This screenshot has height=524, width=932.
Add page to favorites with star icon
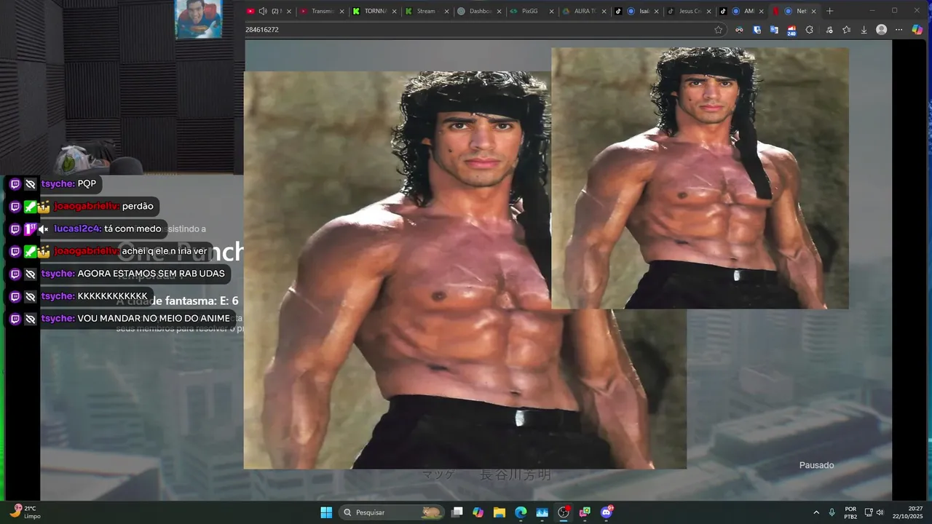pyautogui.click(x=719, y=30)
